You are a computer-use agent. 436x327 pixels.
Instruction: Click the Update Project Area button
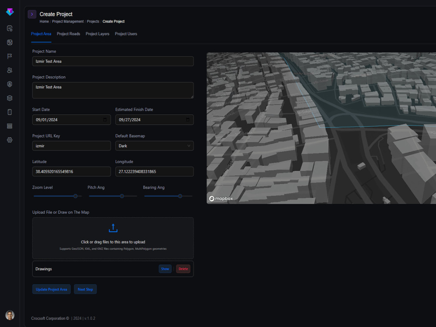coord(51,289)
